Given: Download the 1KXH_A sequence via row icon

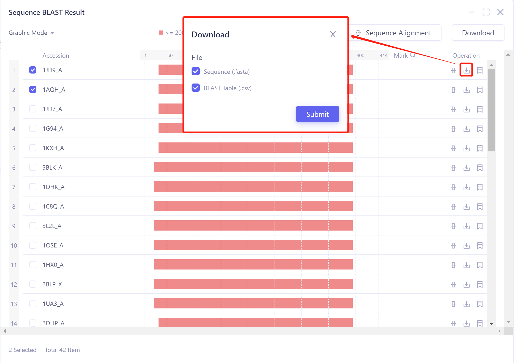Looking at the screenshot, I should 466,148.
